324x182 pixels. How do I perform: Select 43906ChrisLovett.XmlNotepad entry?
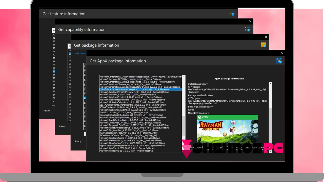(x=140, y=107)
